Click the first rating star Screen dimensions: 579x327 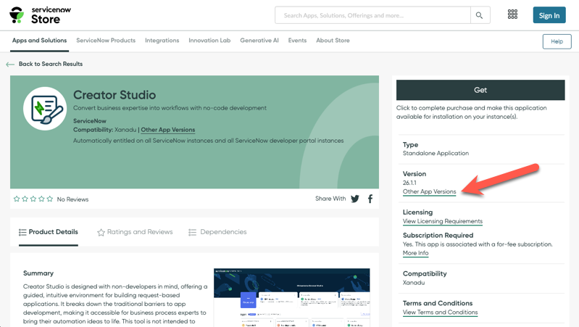point(17,199)
